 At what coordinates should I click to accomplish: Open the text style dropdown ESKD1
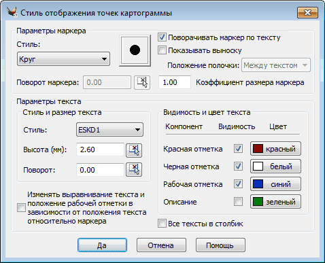pos(109,130)
